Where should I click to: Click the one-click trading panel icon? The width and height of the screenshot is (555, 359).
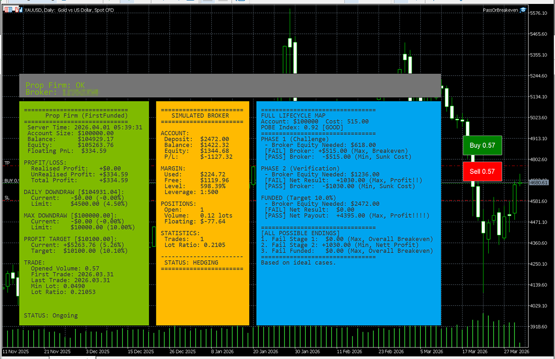8,10
